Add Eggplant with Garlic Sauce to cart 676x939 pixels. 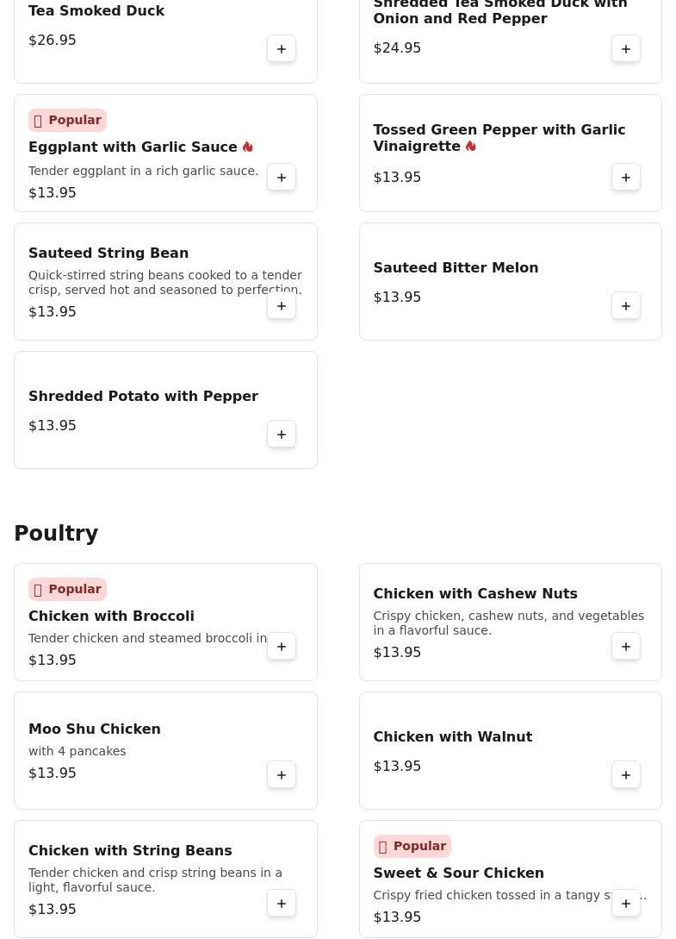(x=282, y=178)
